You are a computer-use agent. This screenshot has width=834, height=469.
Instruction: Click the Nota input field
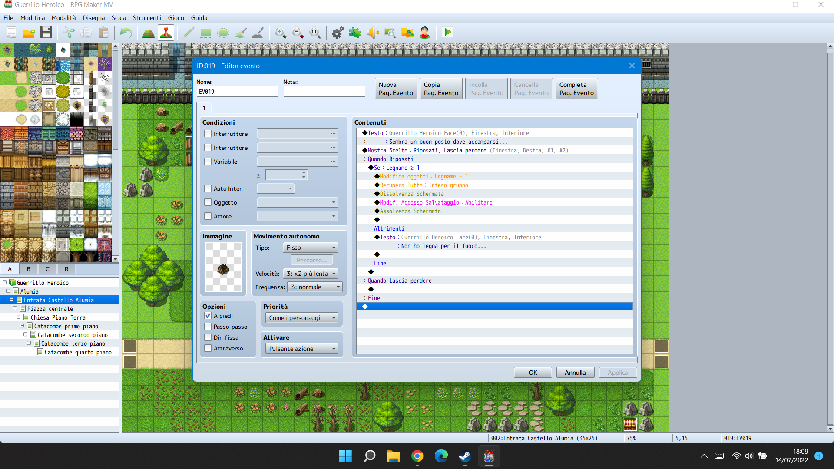click(x=324, y=92)
